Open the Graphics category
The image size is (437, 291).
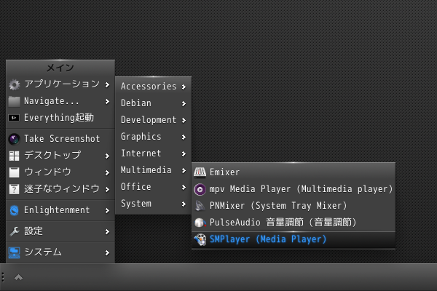click(x=153, y=137)
